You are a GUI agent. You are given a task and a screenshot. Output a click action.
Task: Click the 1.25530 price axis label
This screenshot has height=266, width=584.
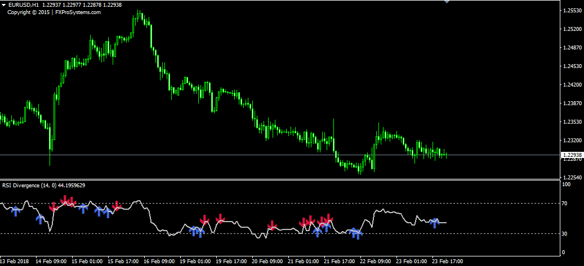[572, 11]
